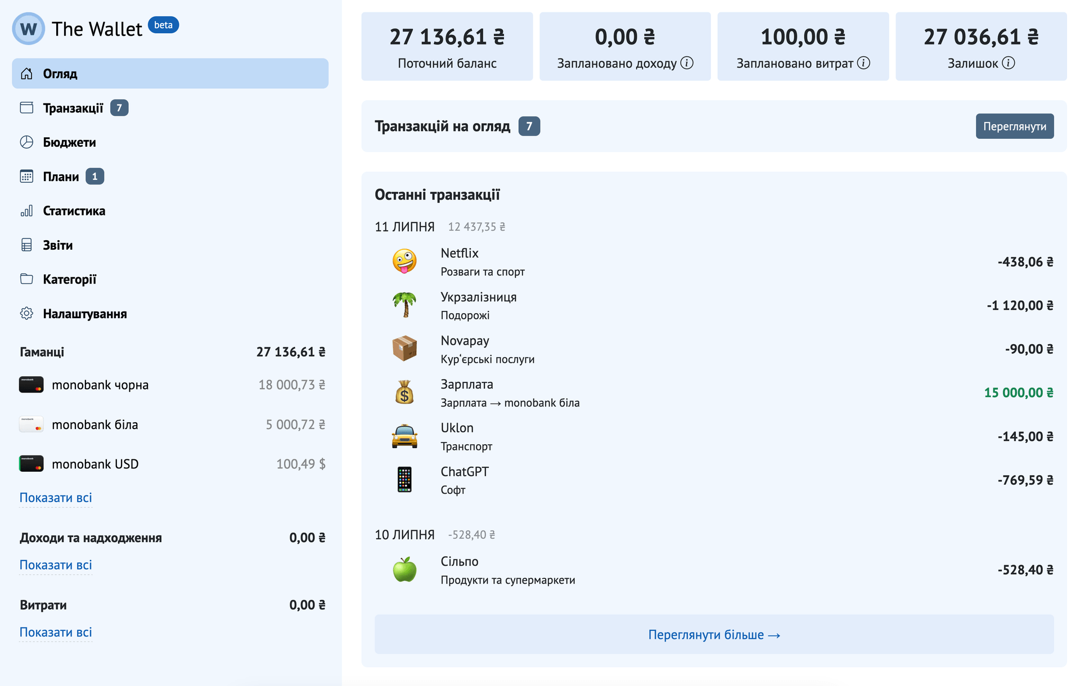Click Показати всі under Витрати
Viewport: 1080px width, 686px height.
pyautogui.click(x=56, y=633)
